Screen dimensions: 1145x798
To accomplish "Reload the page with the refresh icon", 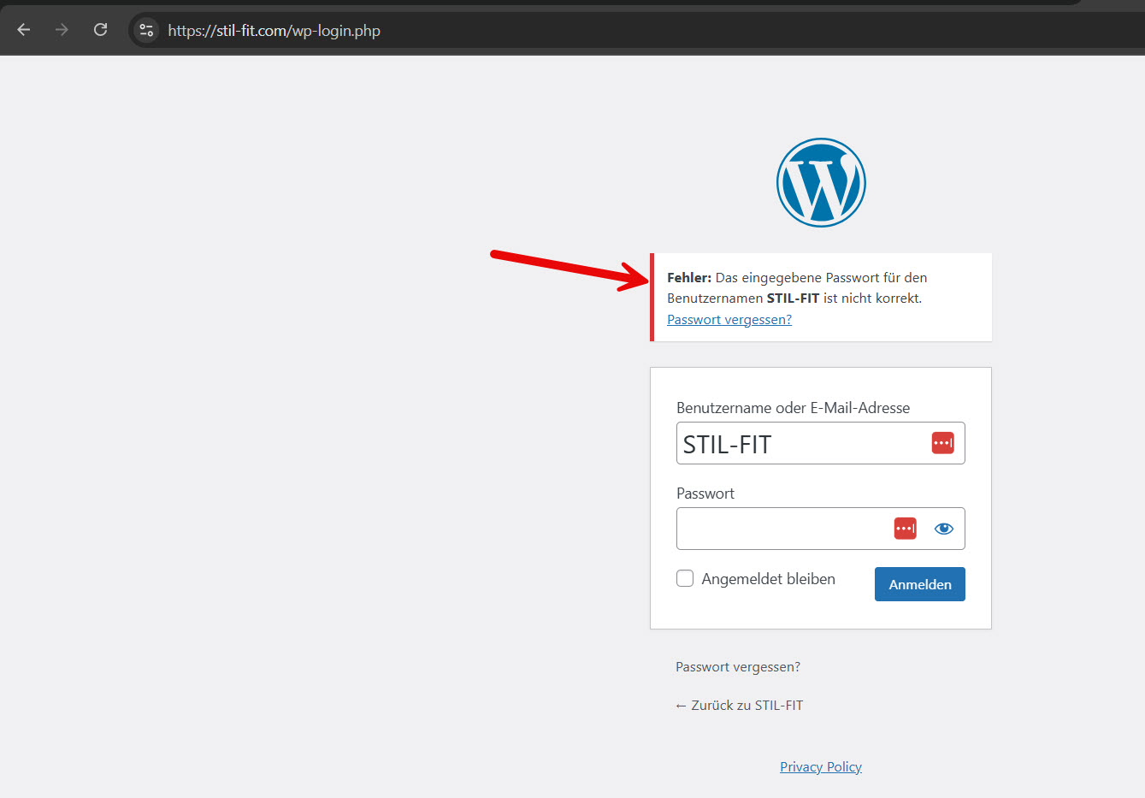I will pyautogui.click(x=100, y=30).
